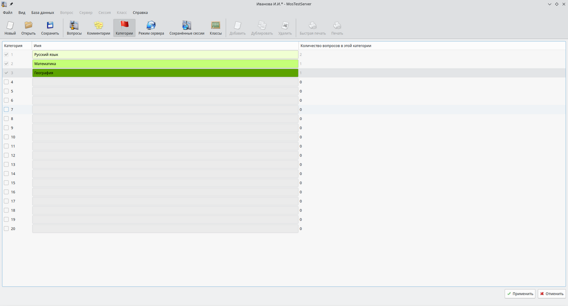Open the Классы toolbar icon
The width and height of the screenshot is (568, 306).
tap(215, 26)
